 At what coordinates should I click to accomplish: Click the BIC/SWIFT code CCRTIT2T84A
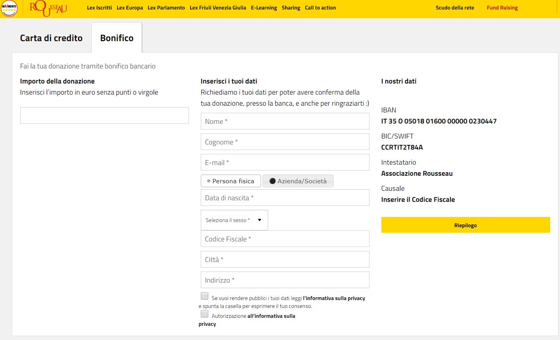402,147
